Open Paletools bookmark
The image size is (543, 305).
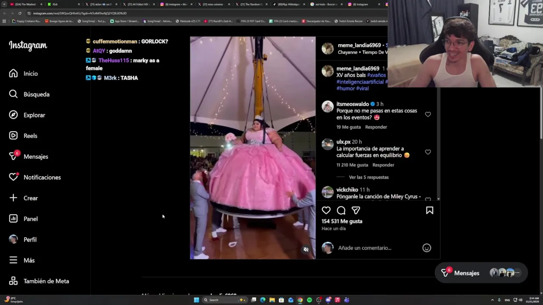[x=188, y=21]
